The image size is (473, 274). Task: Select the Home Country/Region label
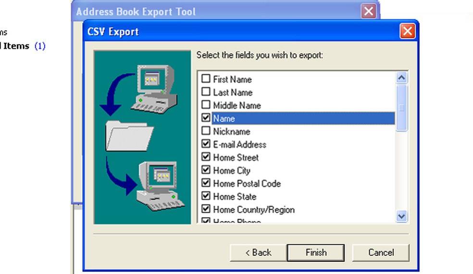pos(254,210)
